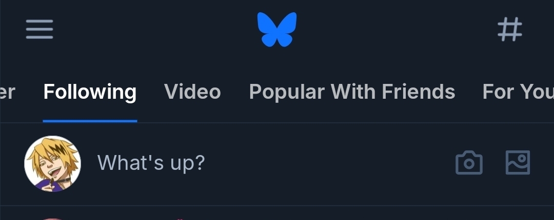Browse feeds using the # button

(510, 29)
